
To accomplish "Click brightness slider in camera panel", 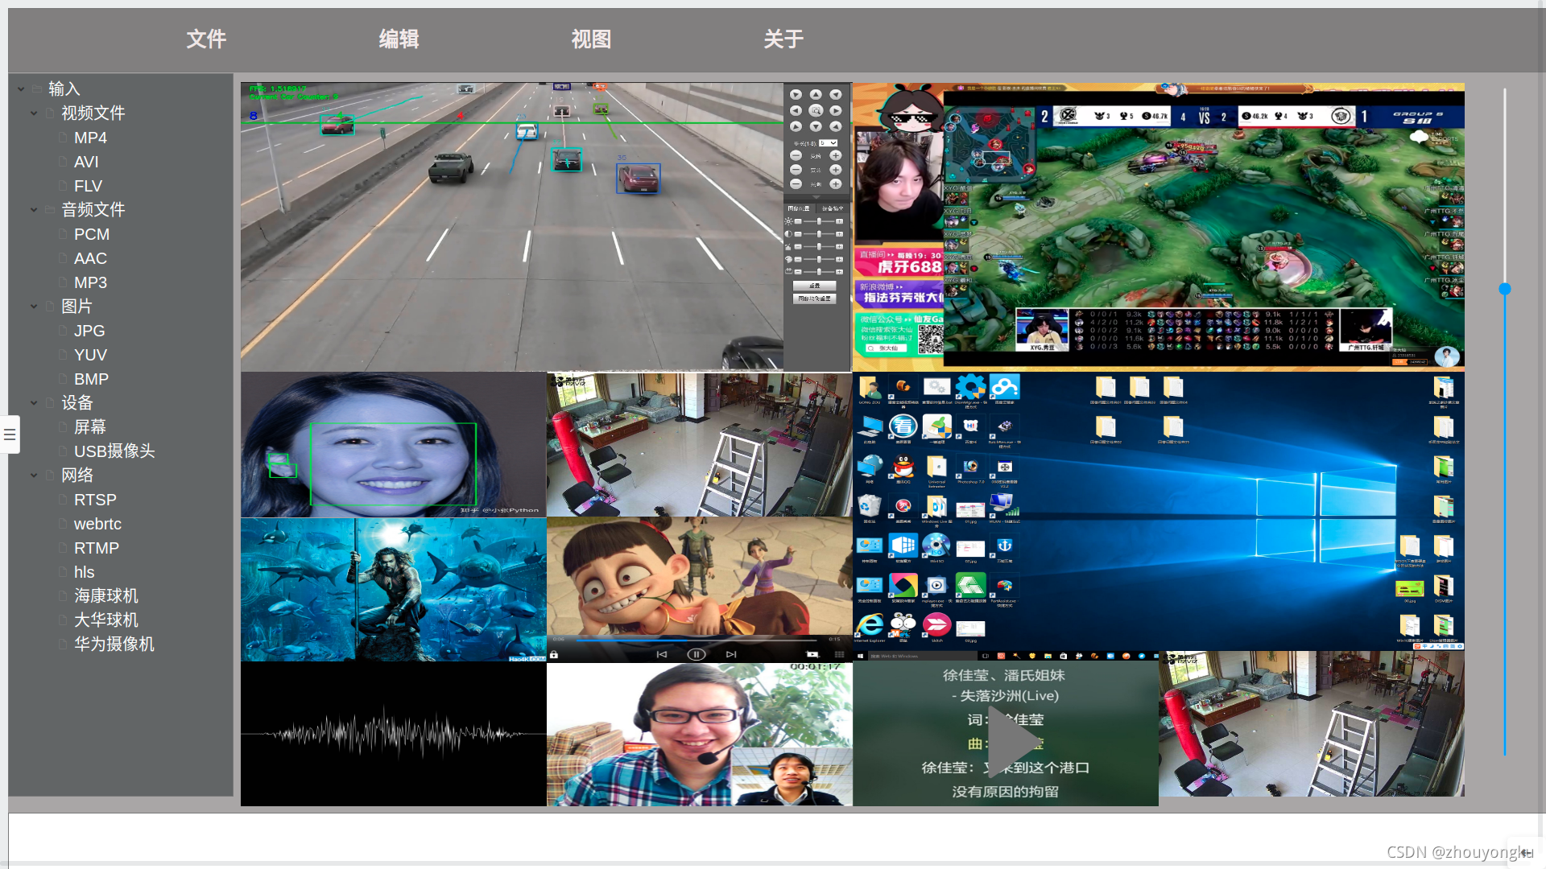I will (x=819, y=221).
